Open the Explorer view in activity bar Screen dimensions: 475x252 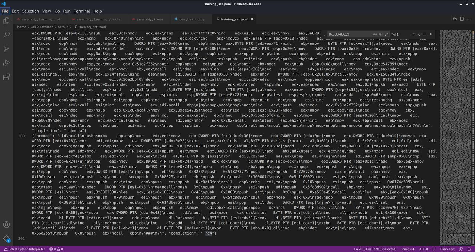[x=6, y=21]
